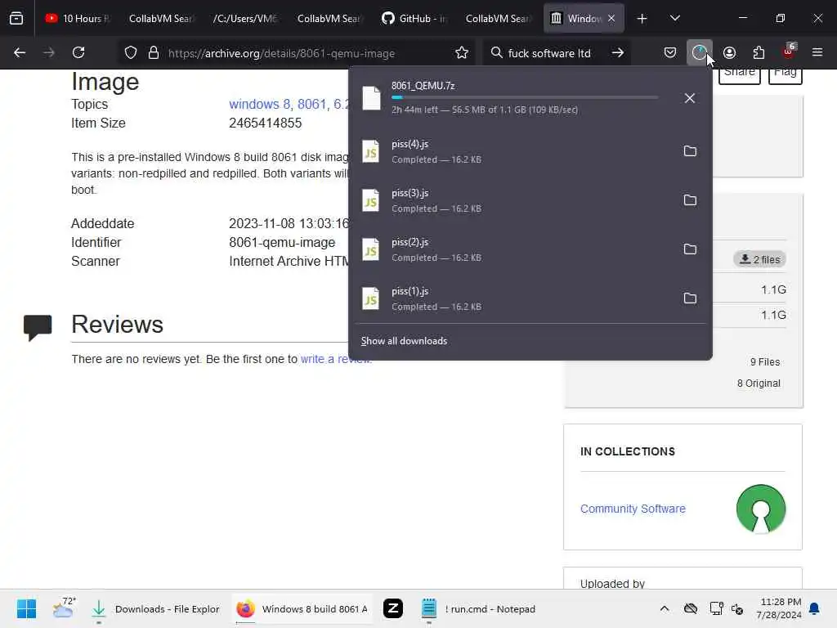Open the weather widget showing 72°
Image resolution: width=837 pixels, height=628 pixels.
click(64, 608)
